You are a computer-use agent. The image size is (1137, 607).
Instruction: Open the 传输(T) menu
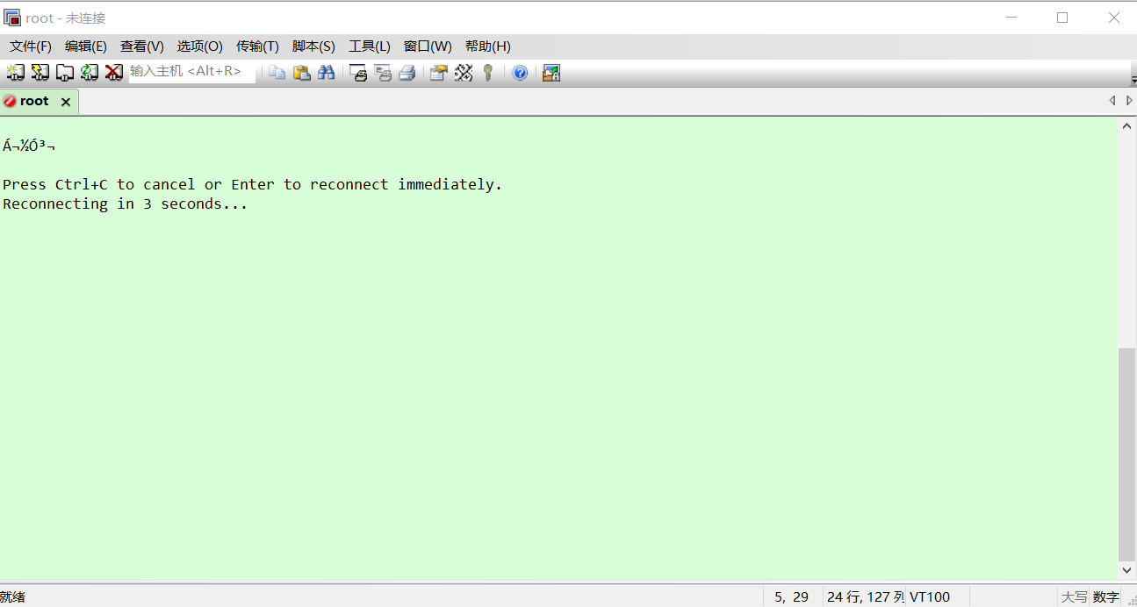[257, 46]
